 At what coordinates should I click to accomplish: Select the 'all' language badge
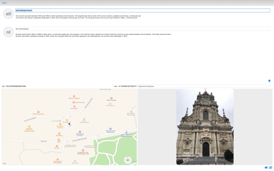pyautogui.click(x=8, y=14)
